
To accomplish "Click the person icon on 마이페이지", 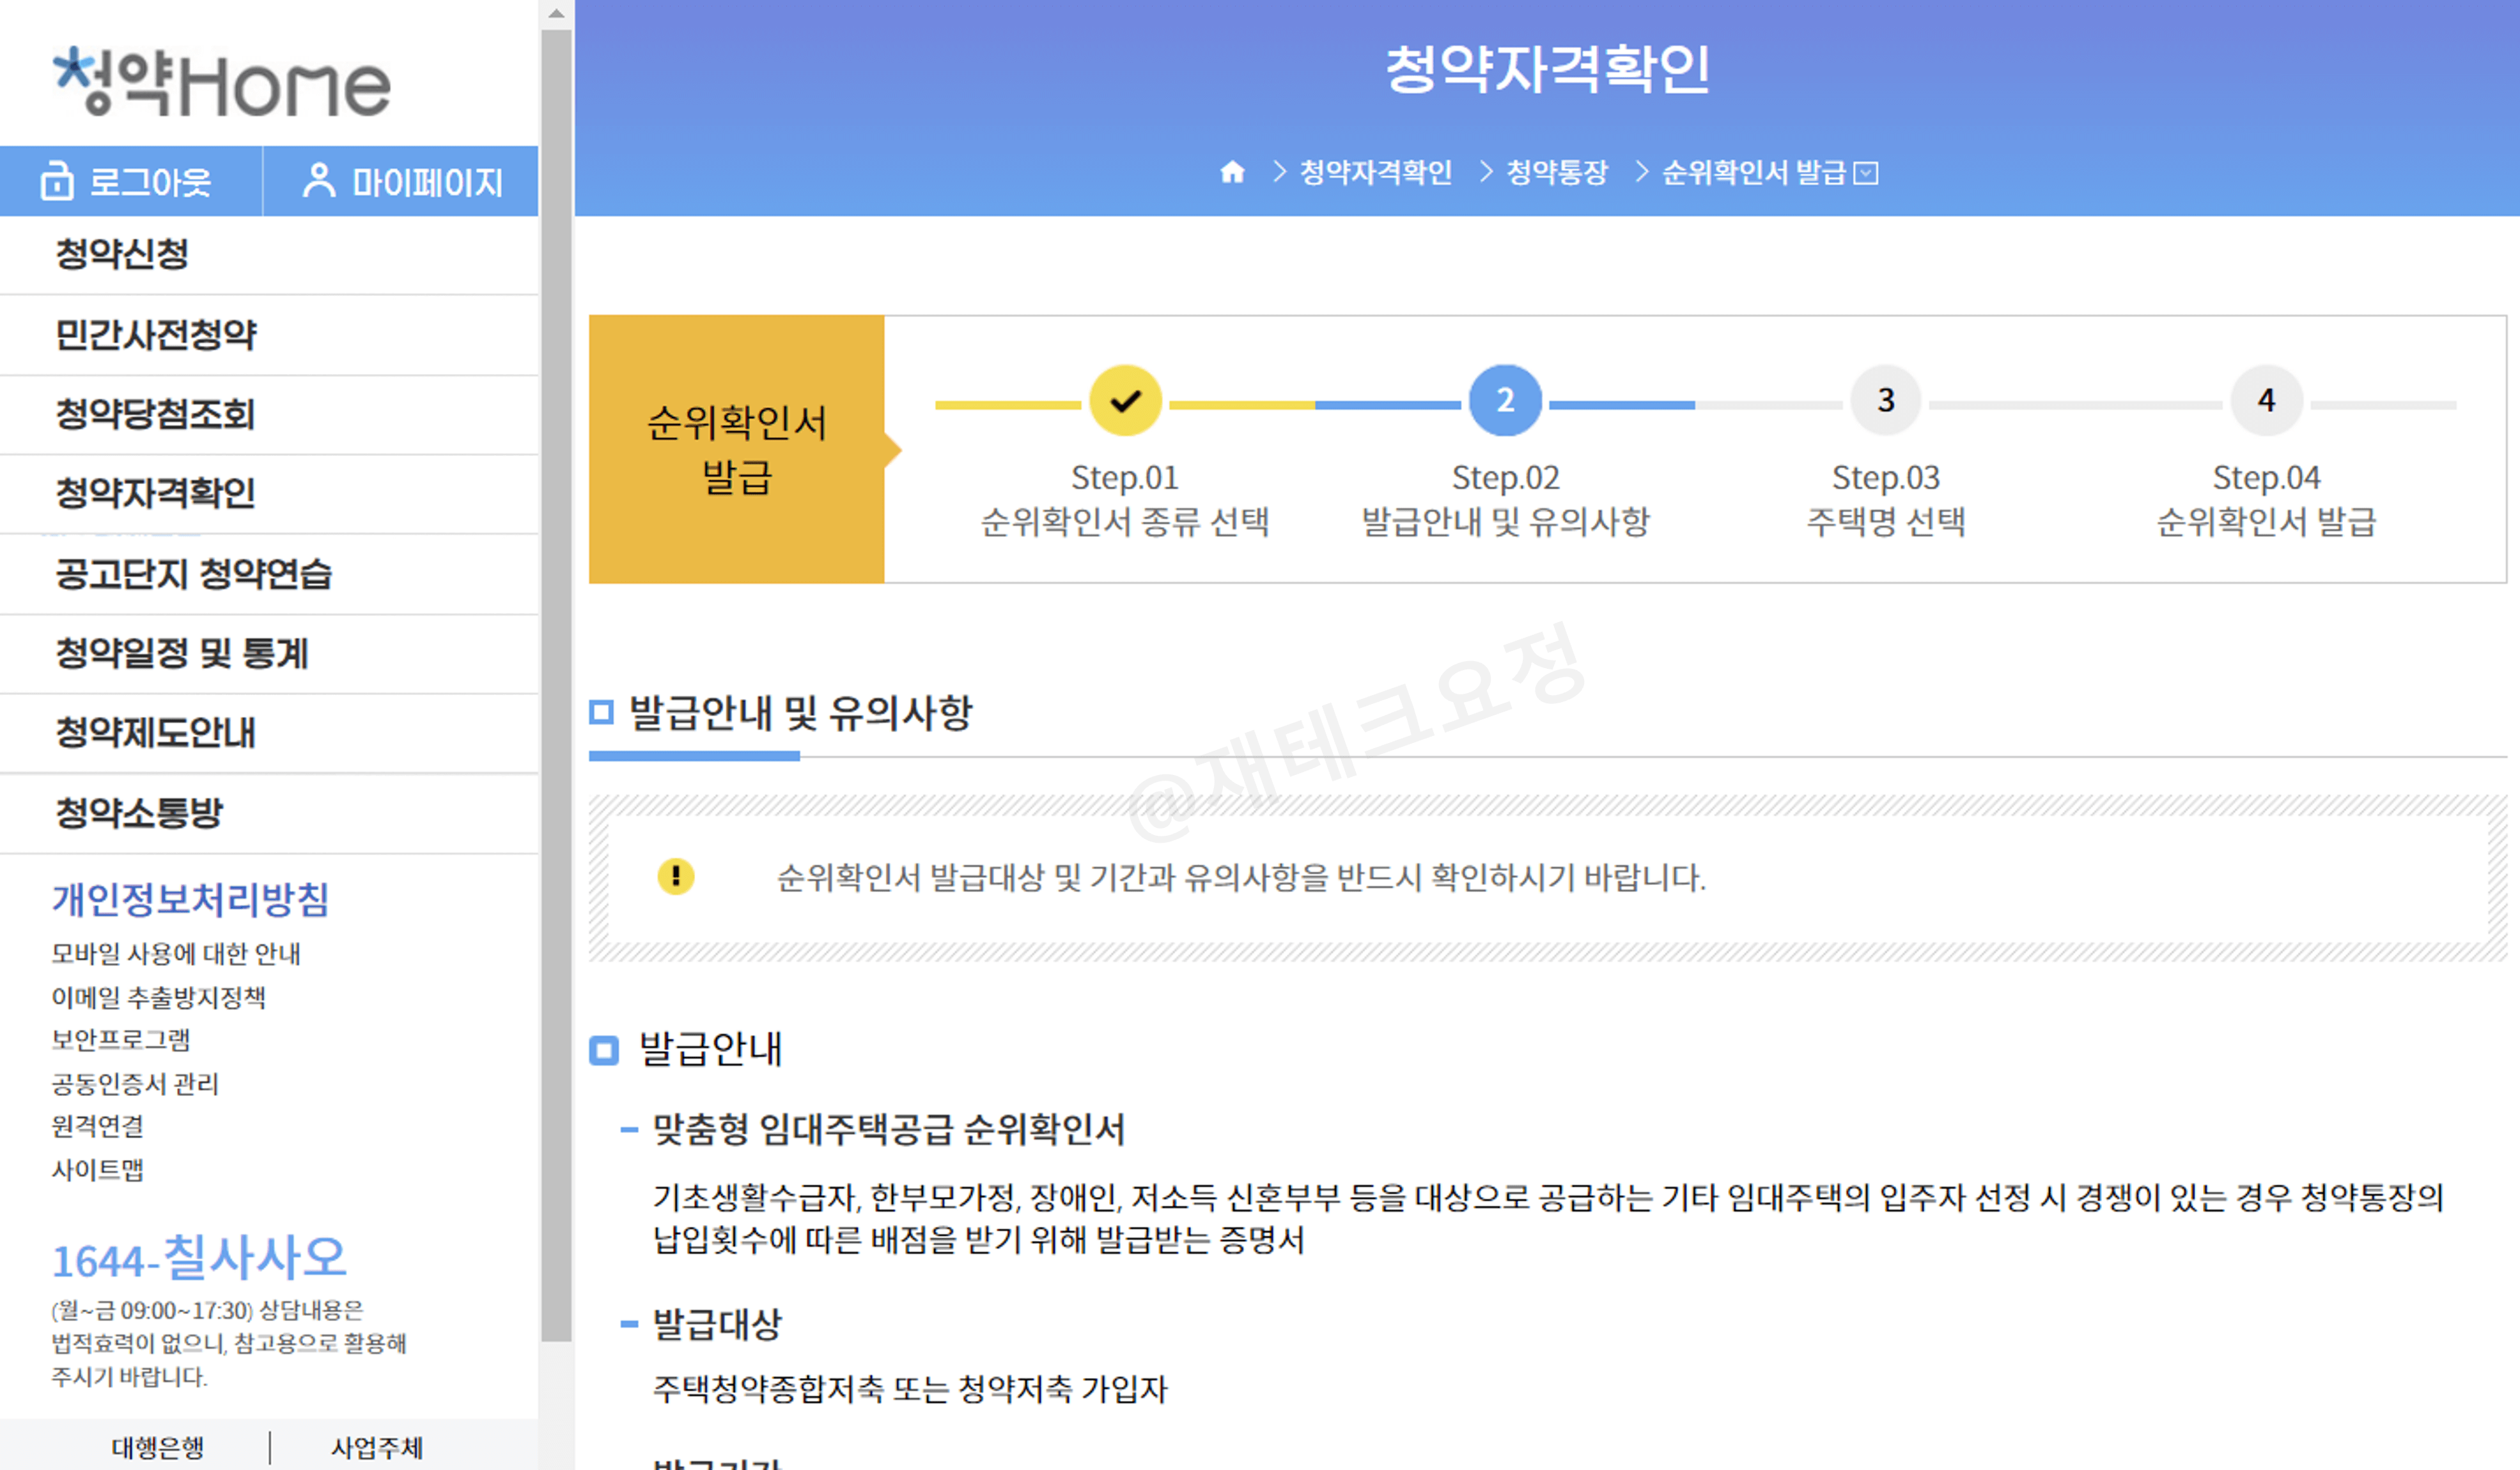I will pos(320,181).
